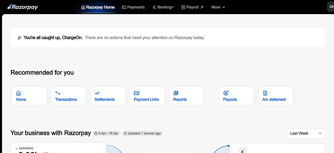Click the double-check icon on Settlements card

(97, 93)
